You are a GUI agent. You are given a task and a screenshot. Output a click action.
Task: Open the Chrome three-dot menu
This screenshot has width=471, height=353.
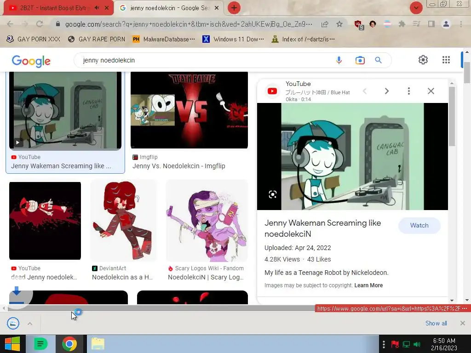click(461, 24)
